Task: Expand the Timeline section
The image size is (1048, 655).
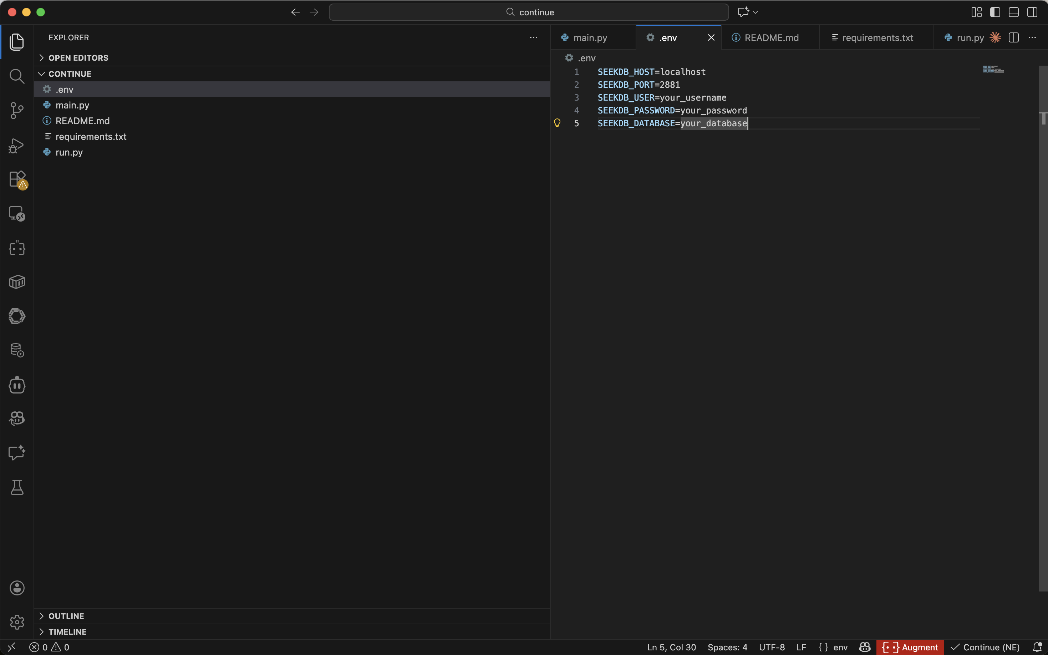Action: tap(67, 631)
